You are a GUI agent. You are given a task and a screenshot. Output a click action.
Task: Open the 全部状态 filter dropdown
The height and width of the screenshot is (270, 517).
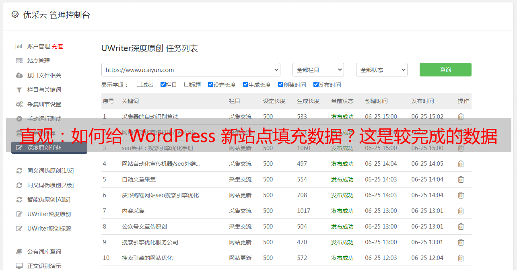pos(381,70)
